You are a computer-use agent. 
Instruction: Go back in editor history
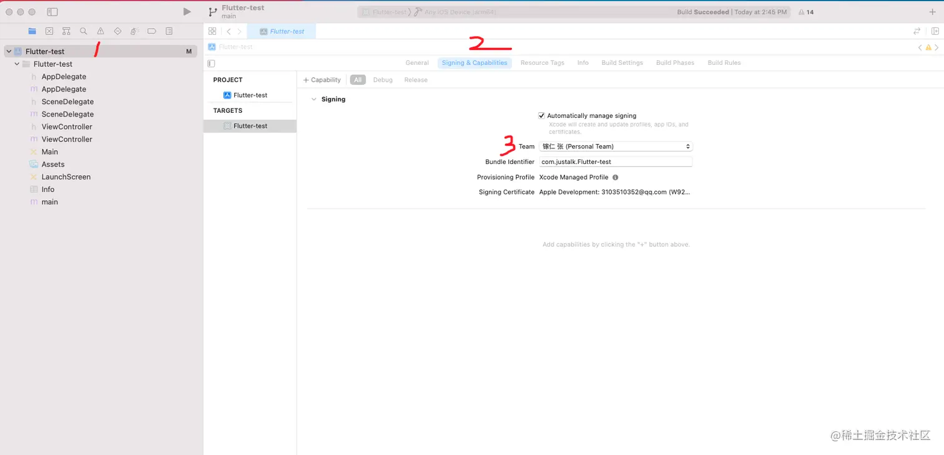coord(229,31)
